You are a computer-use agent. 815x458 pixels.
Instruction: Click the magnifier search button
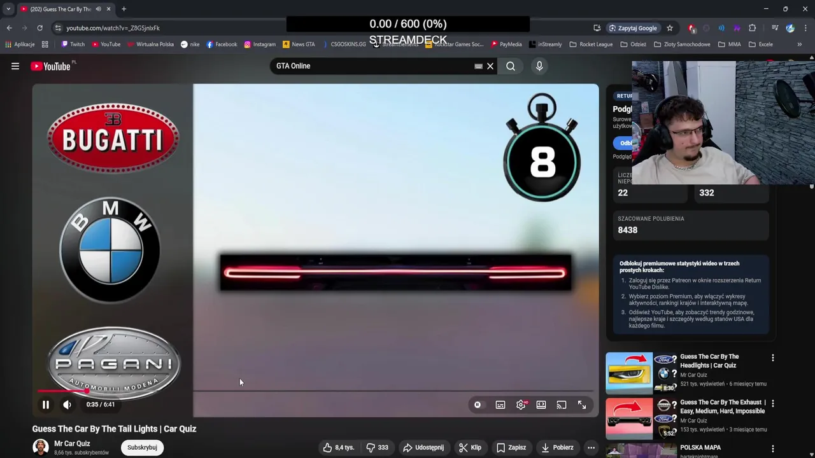[511, 66]
